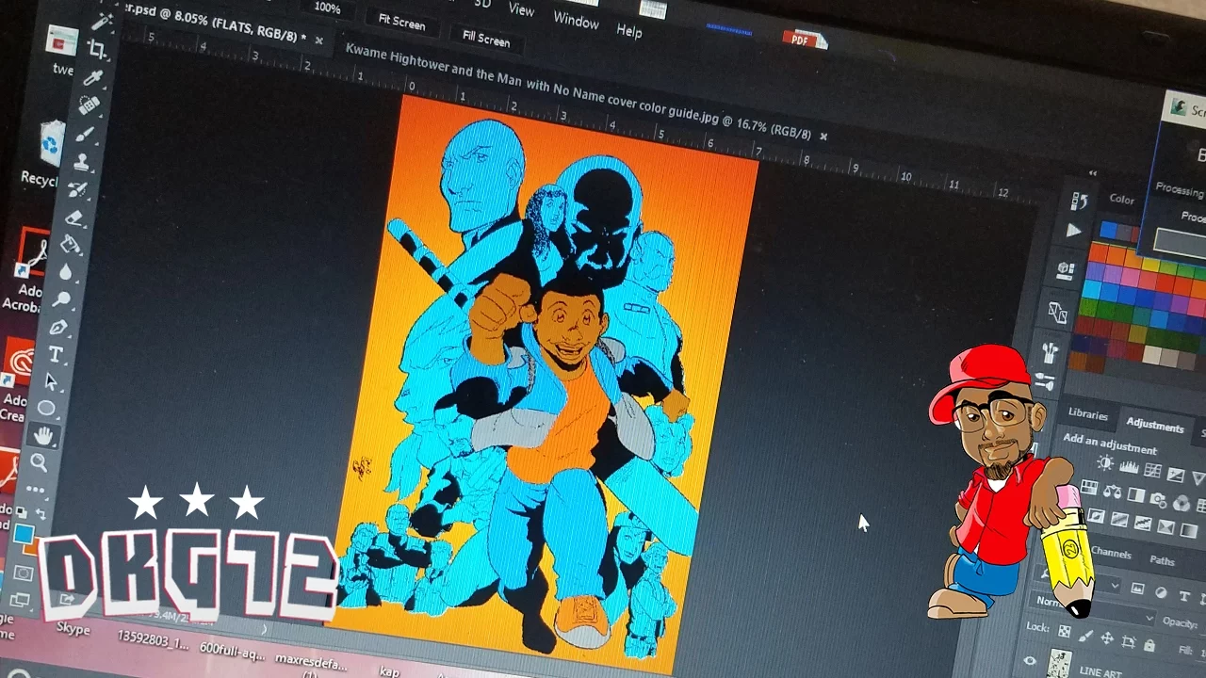Select the Clone Stamp tool
Image resolution: width=1206 pixels, height=678 pixels.
(x=82, y=161)
